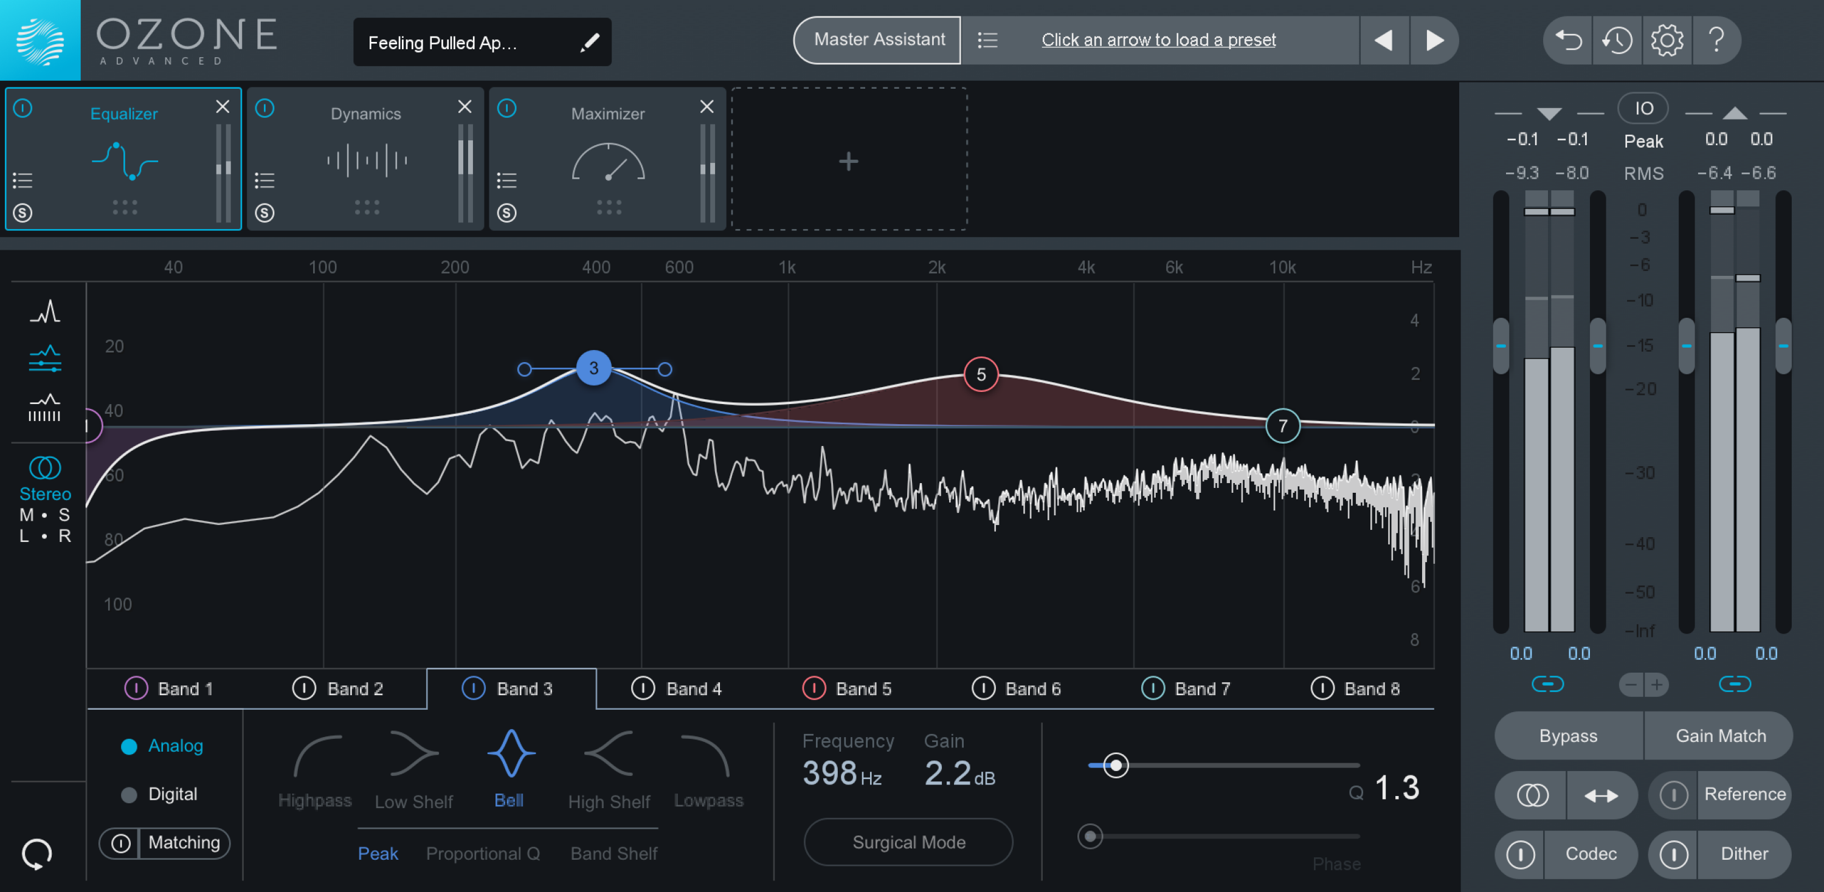Open the settings gear
1824x892 pixels.
tap(1668, 40)
